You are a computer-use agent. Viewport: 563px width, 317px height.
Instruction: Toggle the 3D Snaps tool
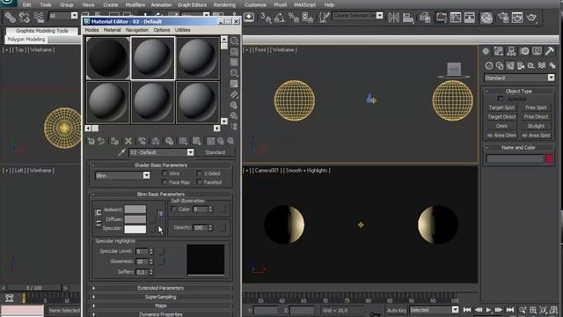[x=266, y=18]
